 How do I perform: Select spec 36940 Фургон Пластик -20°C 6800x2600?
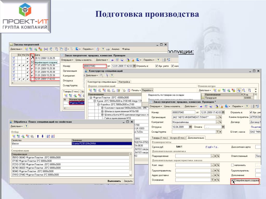click(x=70, y=171)
